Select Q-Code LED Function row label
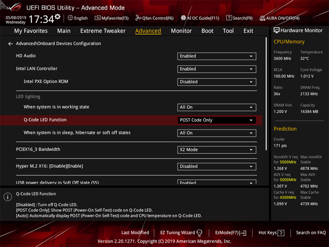The image size is (329, 247). tap(45, 120)
